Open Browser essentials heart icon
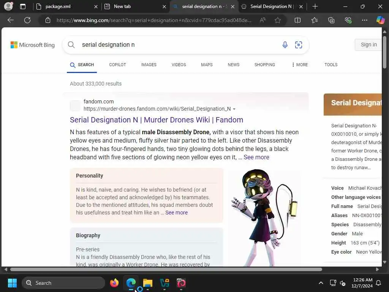The width and height of the screenshot is (389, 292). point(348,20)
